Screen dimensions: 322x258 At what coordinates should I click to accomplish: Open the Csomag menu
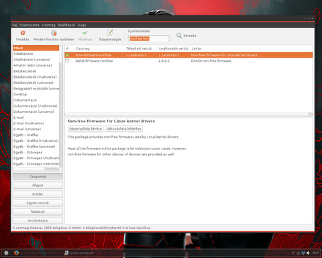coord(48,25)
